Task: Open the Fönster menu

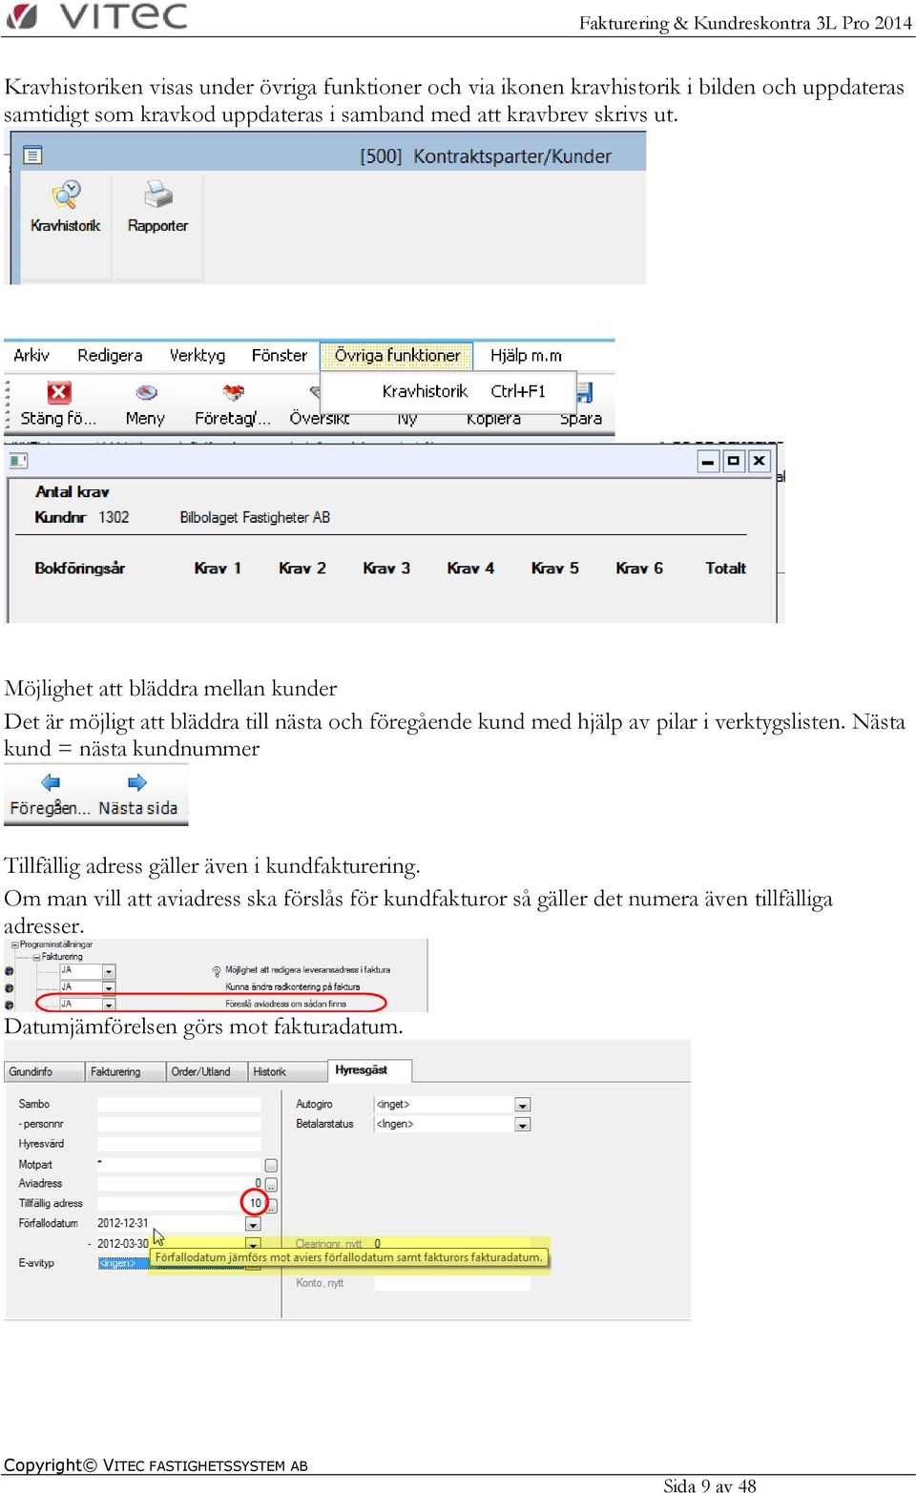Action: (x=280, y=355)
